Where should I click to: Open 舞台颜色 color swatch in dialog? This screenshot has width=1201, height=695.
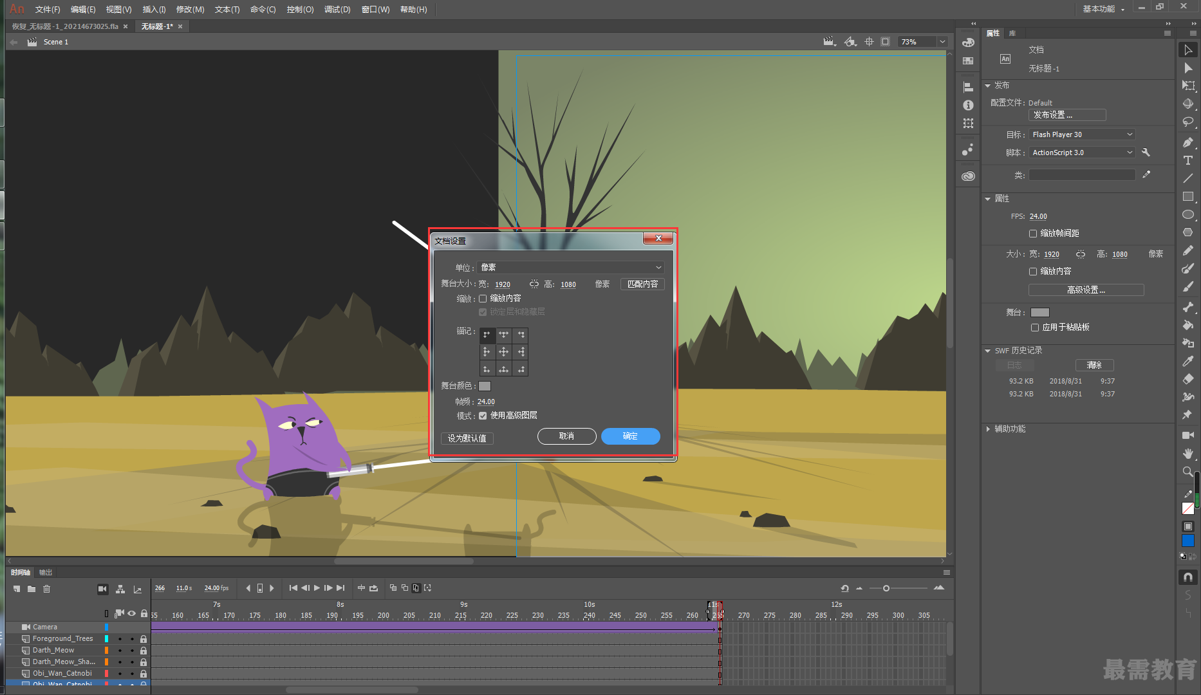point(485,386)
